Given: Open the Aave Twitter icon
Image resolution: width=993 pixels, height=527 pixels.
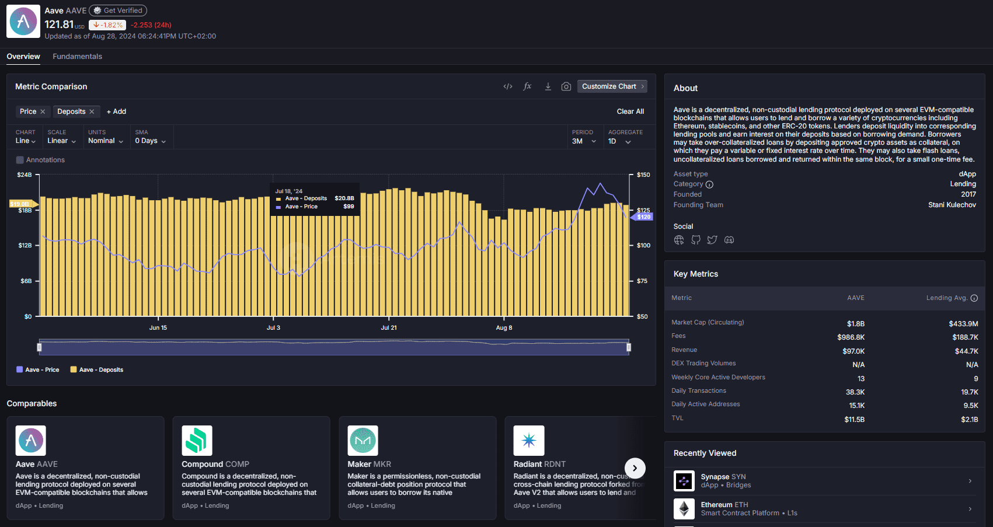Looking at the screenshot, I should click(x=712, y=240).
